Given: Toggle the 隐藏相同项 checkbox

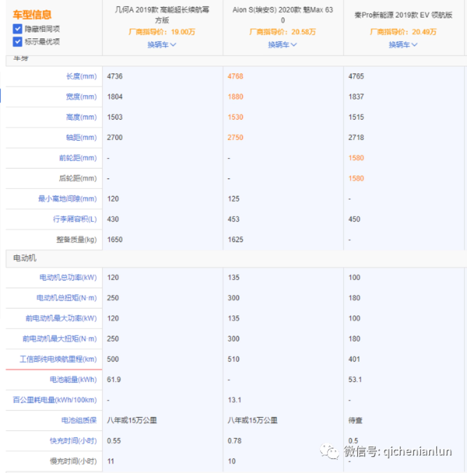Looking at the screenshot, I should [x=18, y=29].
